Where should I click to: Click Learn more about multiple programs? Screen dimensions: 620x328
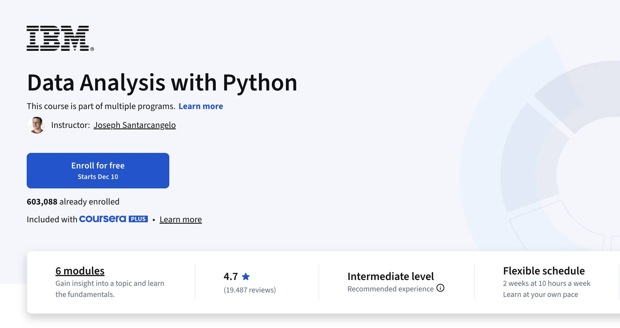tap(201, 106)
